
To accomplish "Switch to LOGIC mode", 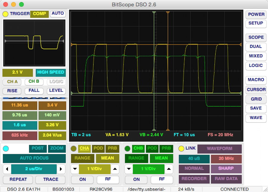I will (x=256, y=66).
